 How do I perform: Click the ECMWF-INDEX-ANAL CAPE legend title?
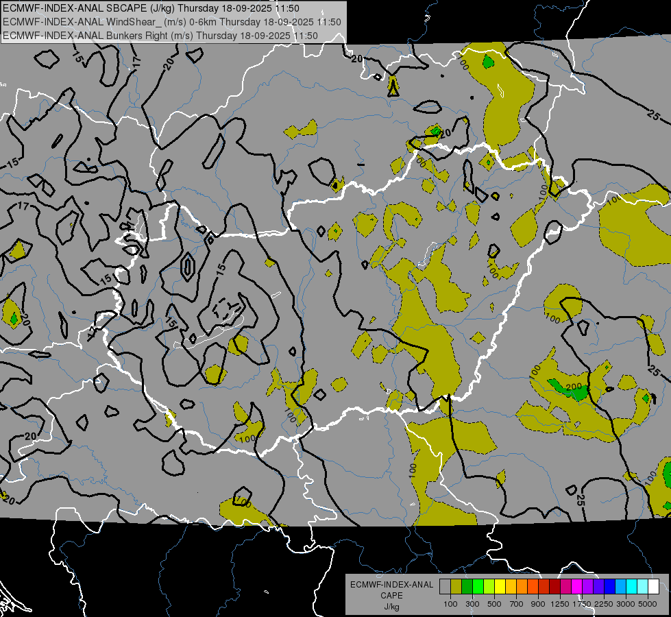[392, 590]
